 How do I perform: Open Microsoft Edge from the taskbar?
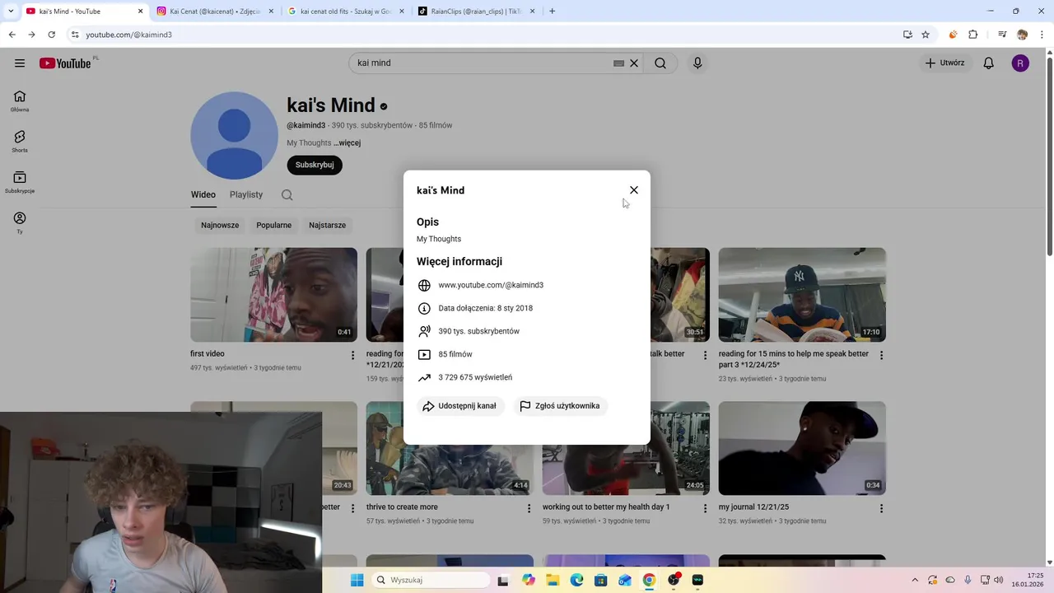coord(576,580)
